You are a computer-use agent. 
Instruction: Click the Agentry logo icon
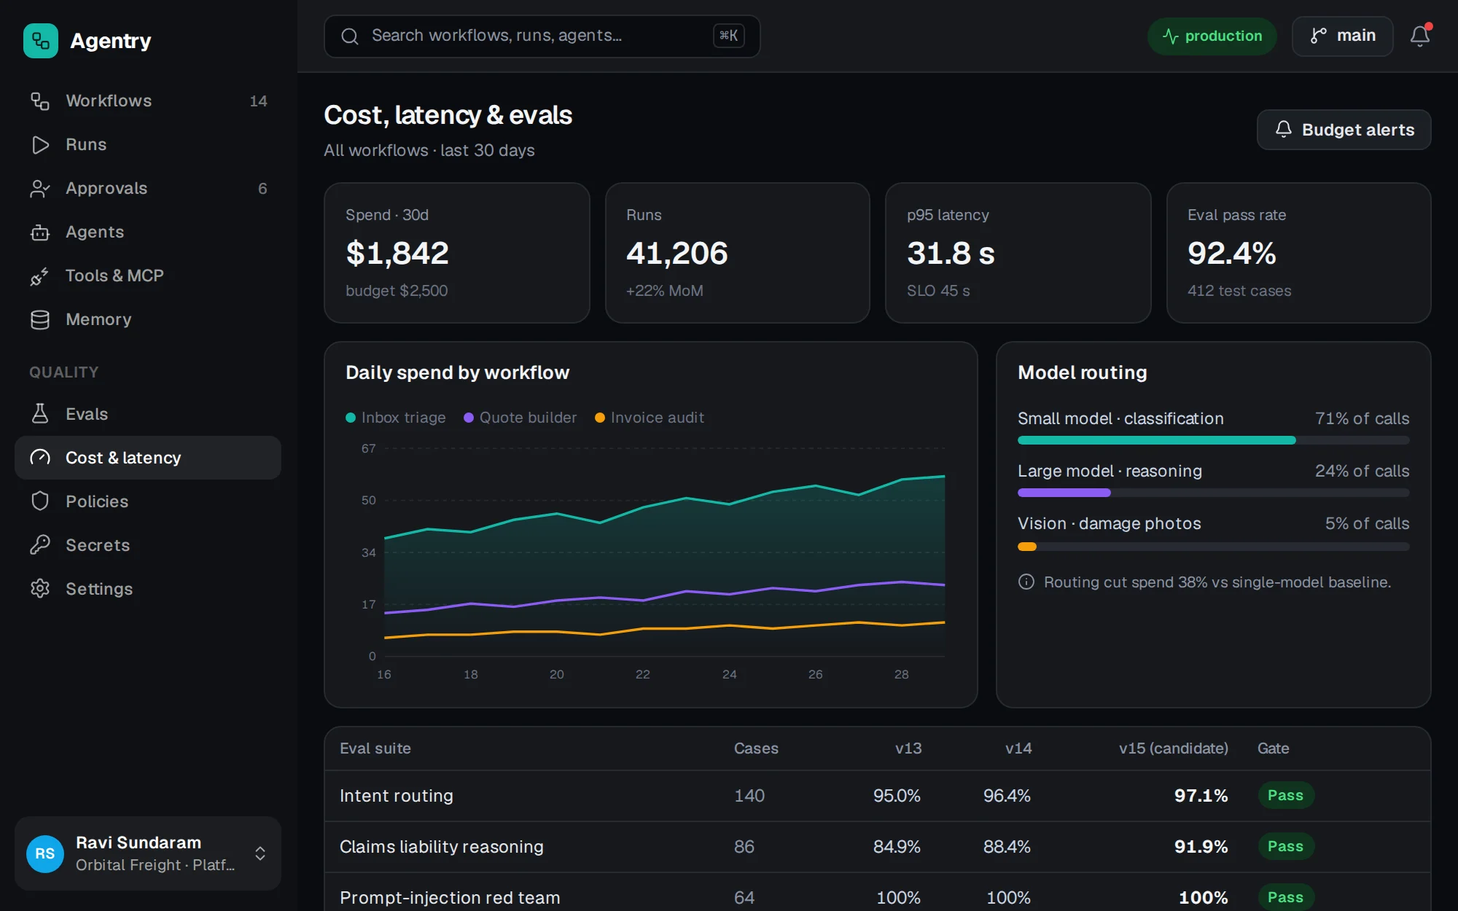point(41,41)
